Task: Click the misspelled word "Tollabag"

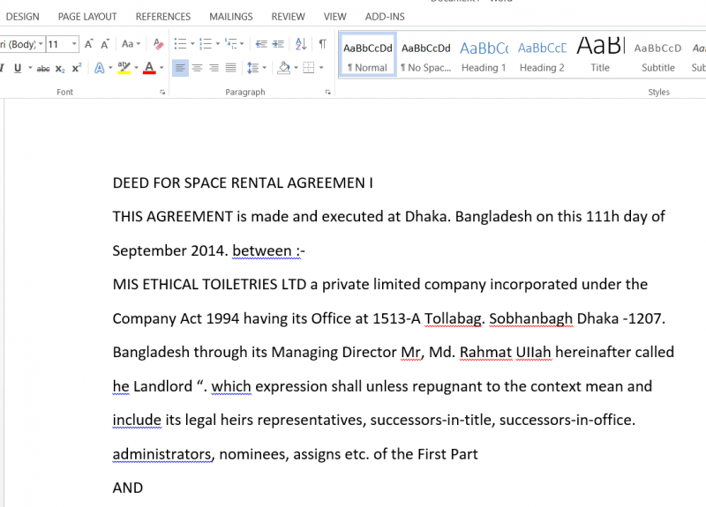Action: (453, 319)
